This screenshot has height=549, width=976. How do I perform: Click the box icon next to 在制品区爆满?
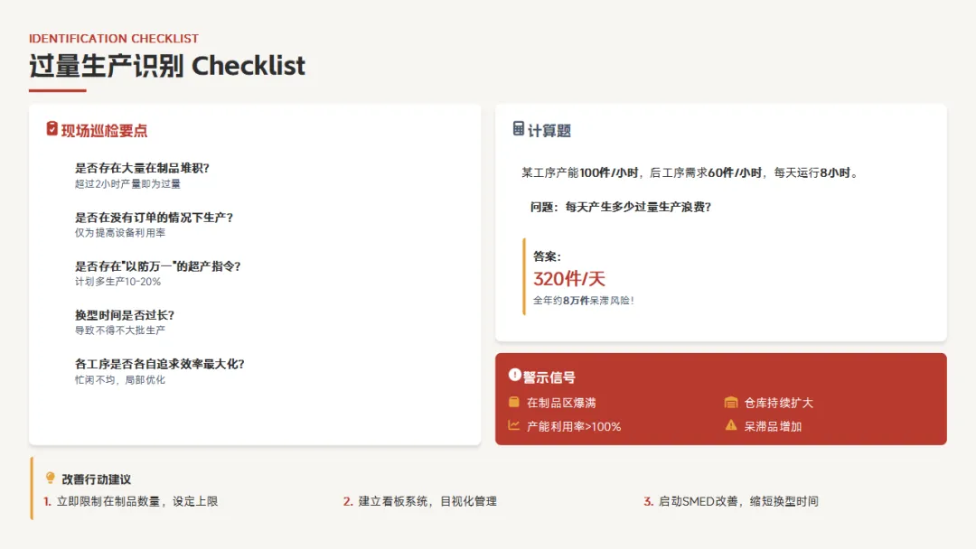(513, 402)
